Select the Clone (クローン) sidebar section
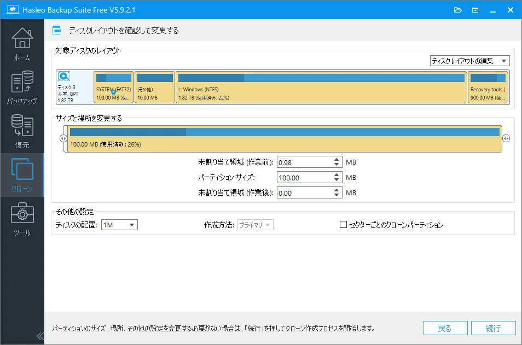 tap(22, 175)
